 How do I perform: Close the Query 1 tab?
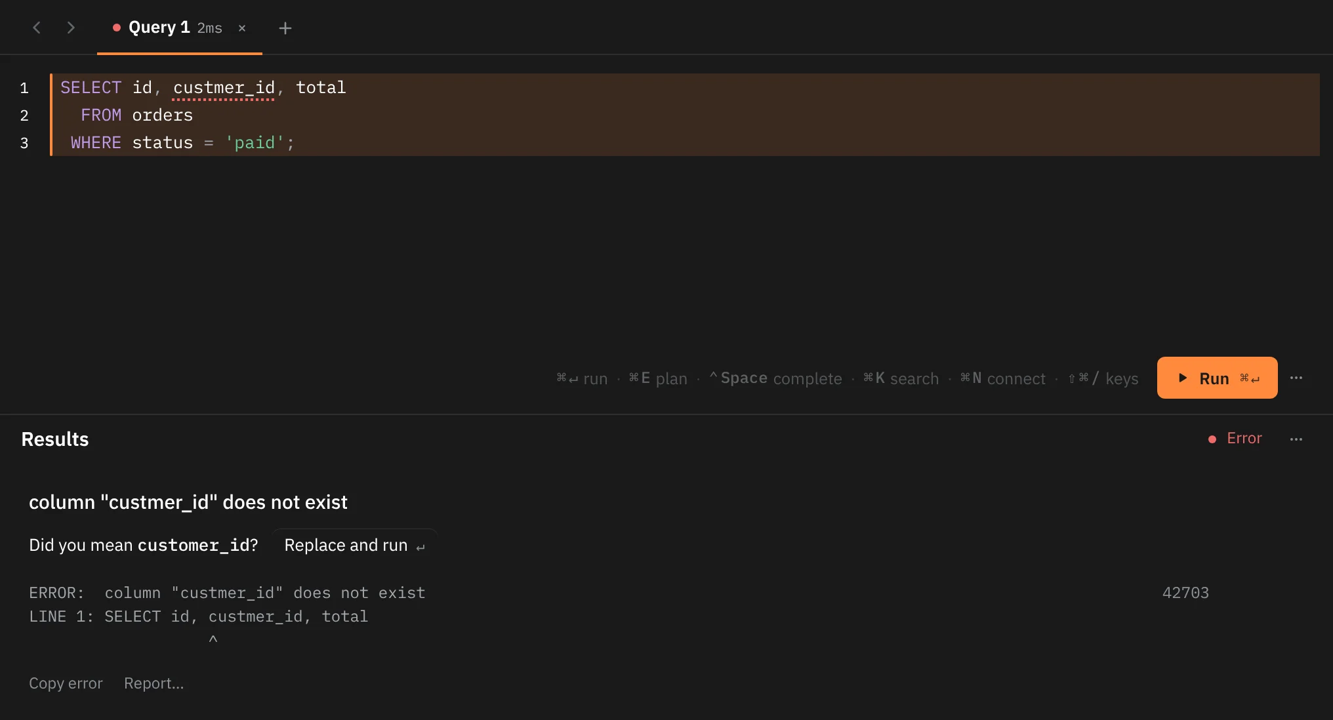[x=242, y=28]
